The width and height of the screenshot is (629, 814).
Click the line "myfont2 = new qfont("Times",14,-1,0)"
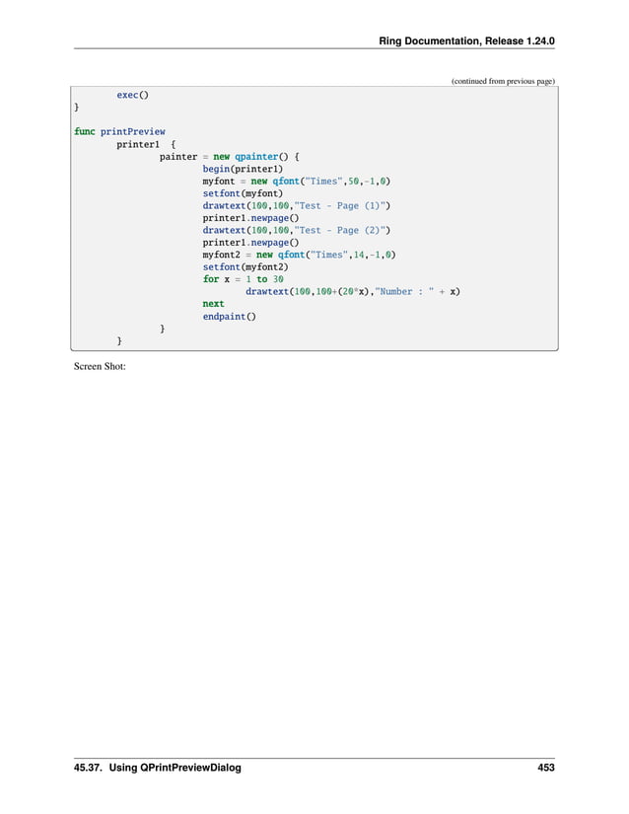click(x=299, y=255)
